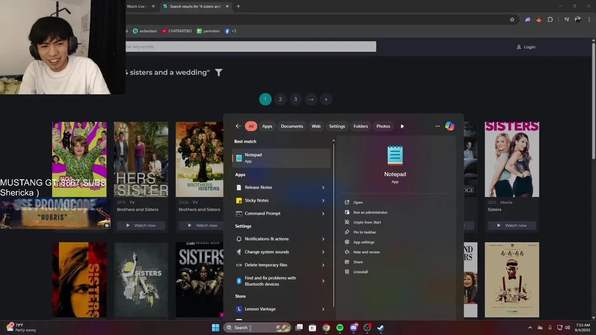Open the Windows Start button
This screenshot has width=596, height=335.
216,328
